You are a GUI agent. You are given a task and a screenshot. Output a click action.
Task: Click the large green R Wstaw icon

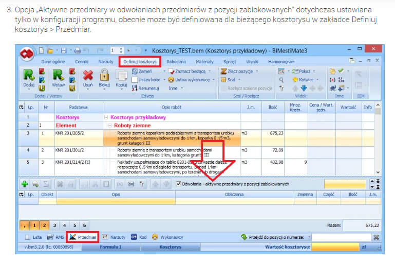[x=58, y=75]
